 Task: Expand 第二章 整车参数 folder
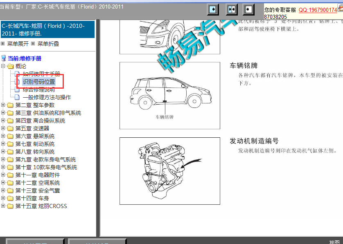[3, 105]
